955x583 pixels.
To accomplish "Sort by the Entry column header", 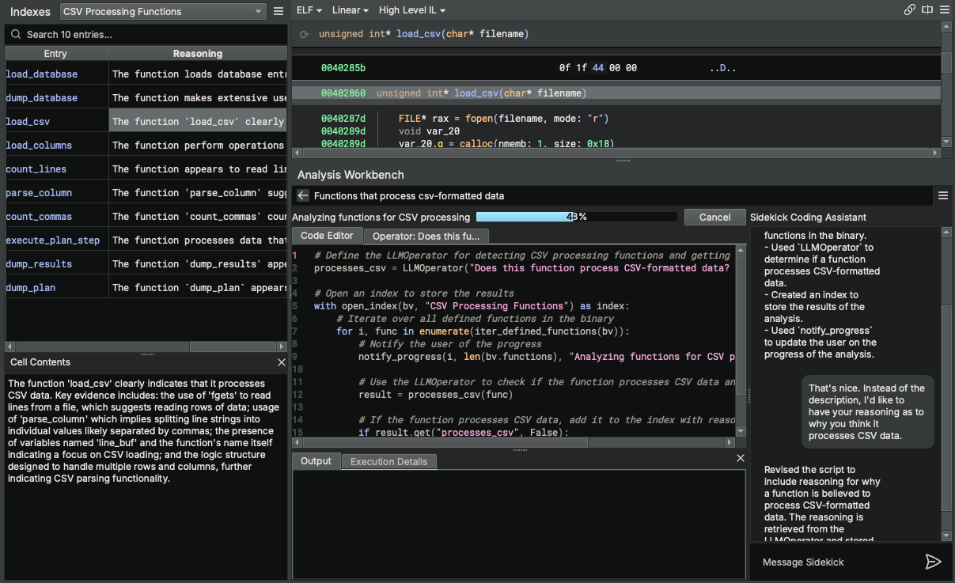I will click(56, 54).
